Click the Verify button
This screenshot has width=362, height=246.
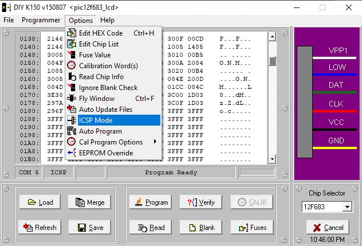[201, 202]
